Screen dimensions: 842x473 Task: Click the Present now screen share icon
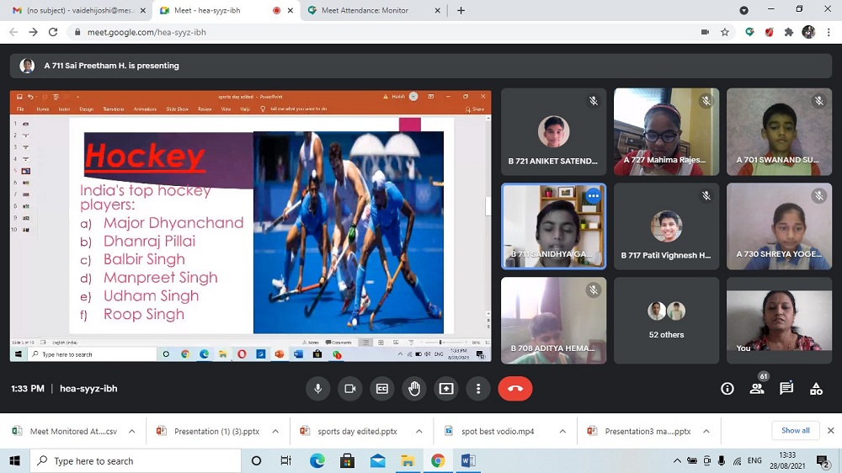(x=446, y=389)
